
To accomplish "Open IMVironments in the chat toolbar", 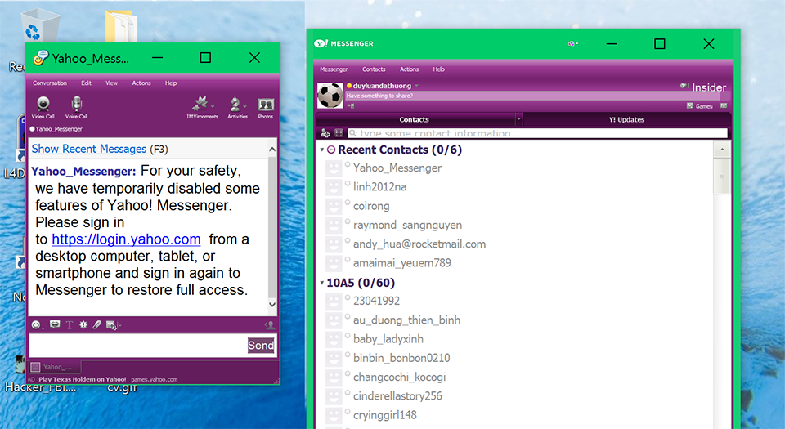I will tap(200, 107).
